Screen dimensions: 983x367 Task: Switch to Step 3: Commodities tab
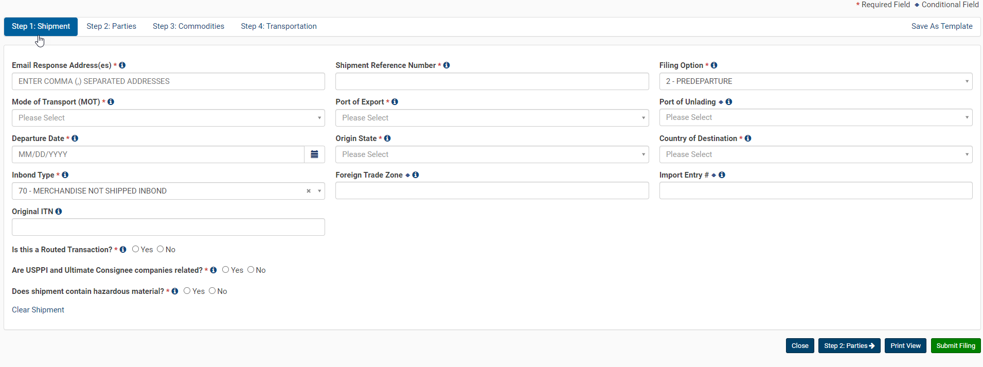188,26
